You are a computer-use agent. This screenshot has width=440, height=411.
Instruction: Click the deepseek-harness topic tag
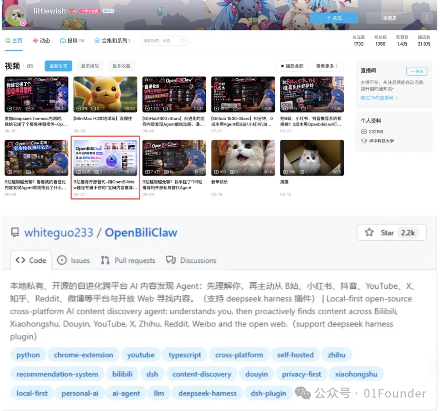tap(207, 393)
